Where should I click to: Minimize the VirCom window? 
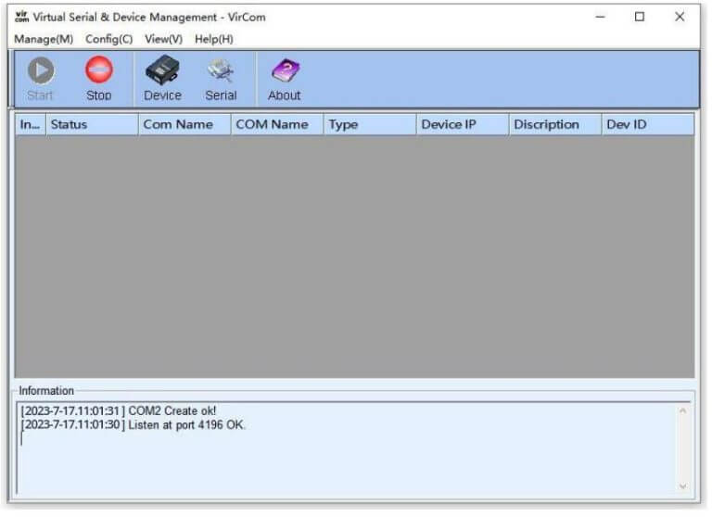[601, 18]
